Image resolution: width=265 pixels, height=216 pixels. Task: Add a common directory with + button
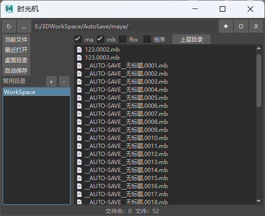pos(51,82)
